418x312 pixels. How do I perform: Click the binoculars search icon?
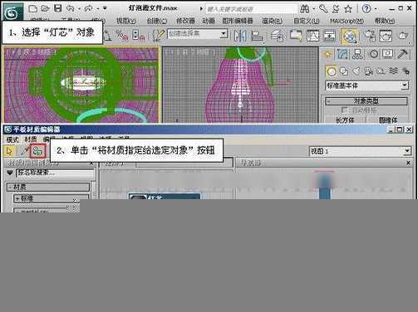[304, 9]
